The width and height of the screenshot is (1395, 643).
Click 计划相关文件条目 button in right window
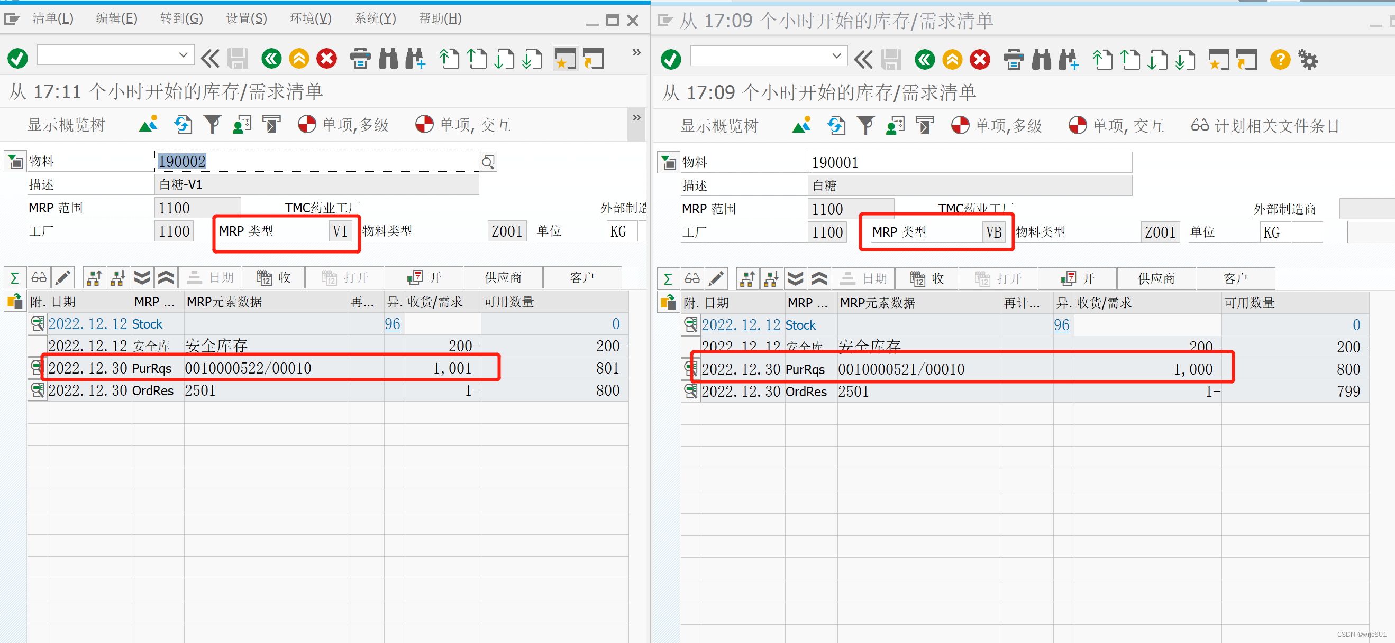click(x=1264, y=126)
